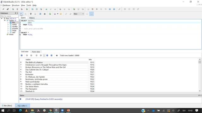This screenshot has width=202, height=113.
Task: Click the black printer-like icon in the SQL editor toolbar
Action: [x=45, y=14]
